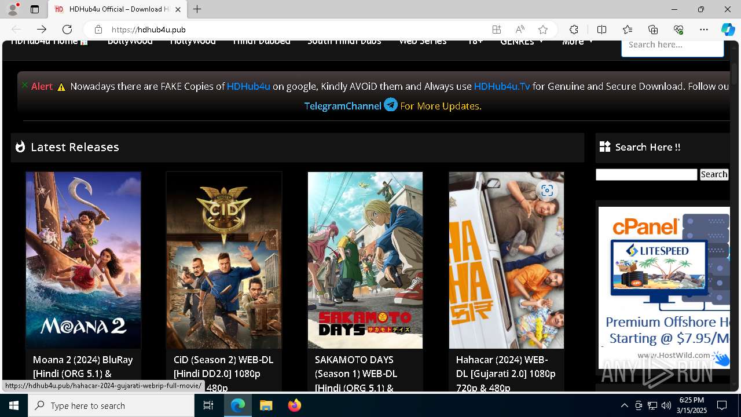This screenshot has height=417, width=741.
Task: Show hidden system tray icons
Action: tap(624, 405)
